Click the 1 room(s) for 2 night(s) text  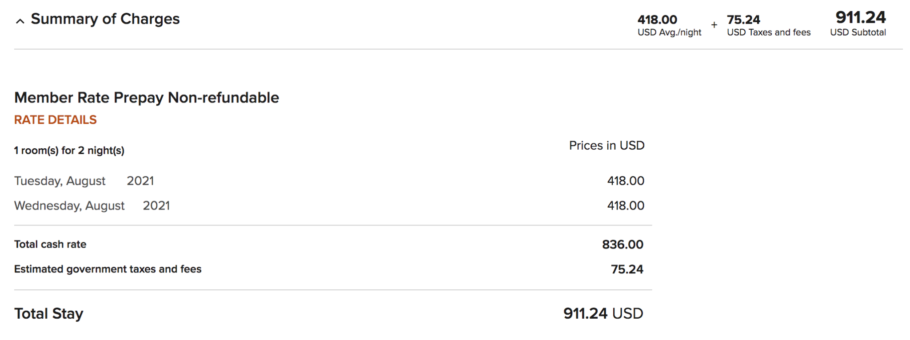[69, 150]
